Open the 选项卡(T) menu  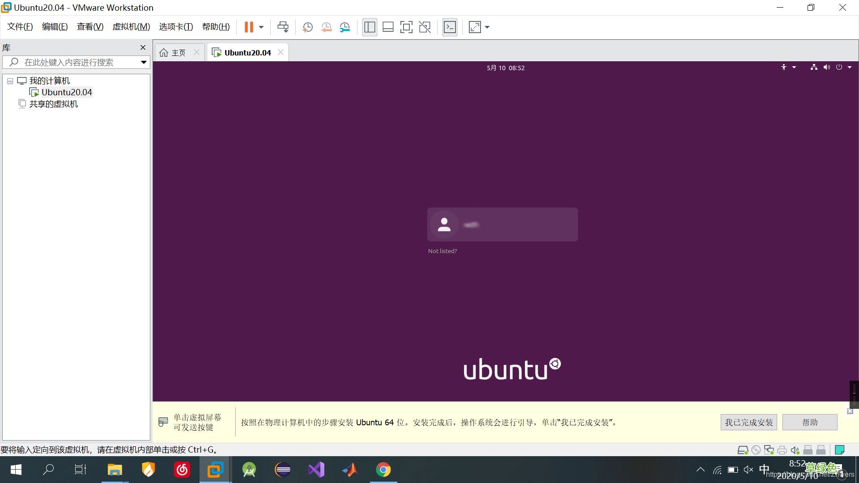pyautogui.click(x=176, y=27)
